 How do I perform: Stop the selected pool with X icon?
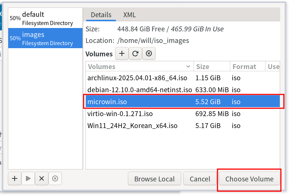click(x=42, y=179)
